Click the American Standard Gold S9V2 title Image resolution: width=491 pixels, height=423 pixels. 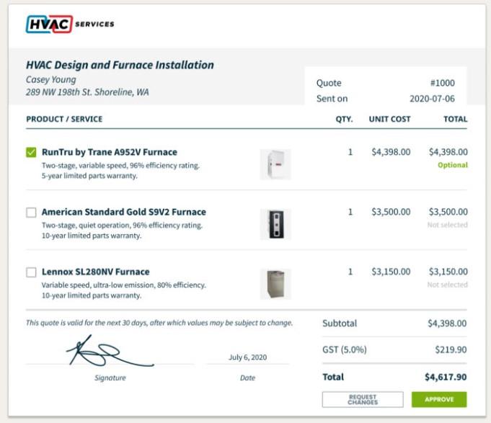[x=124, y=212]
